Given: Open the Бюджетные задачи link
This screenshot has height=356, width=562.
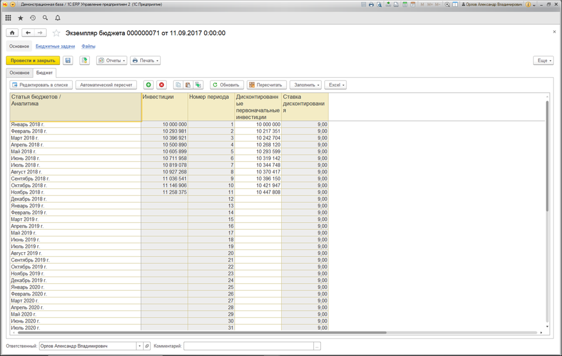Looking at the screenshot, I should 55,46.
